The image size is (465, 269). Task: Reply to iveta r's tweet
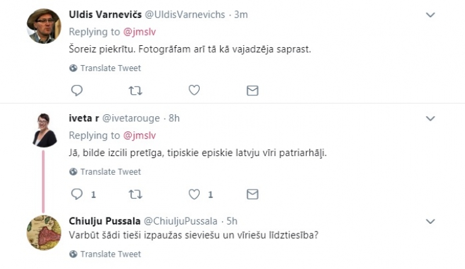[76, 194]
